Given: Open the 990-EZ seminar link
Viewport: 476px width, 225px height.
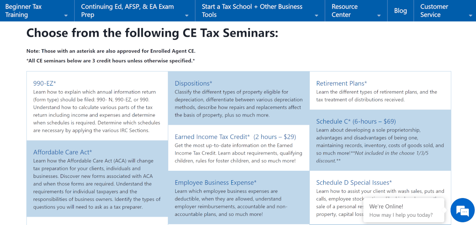Looking at the screenshot, I should (44, 83).
